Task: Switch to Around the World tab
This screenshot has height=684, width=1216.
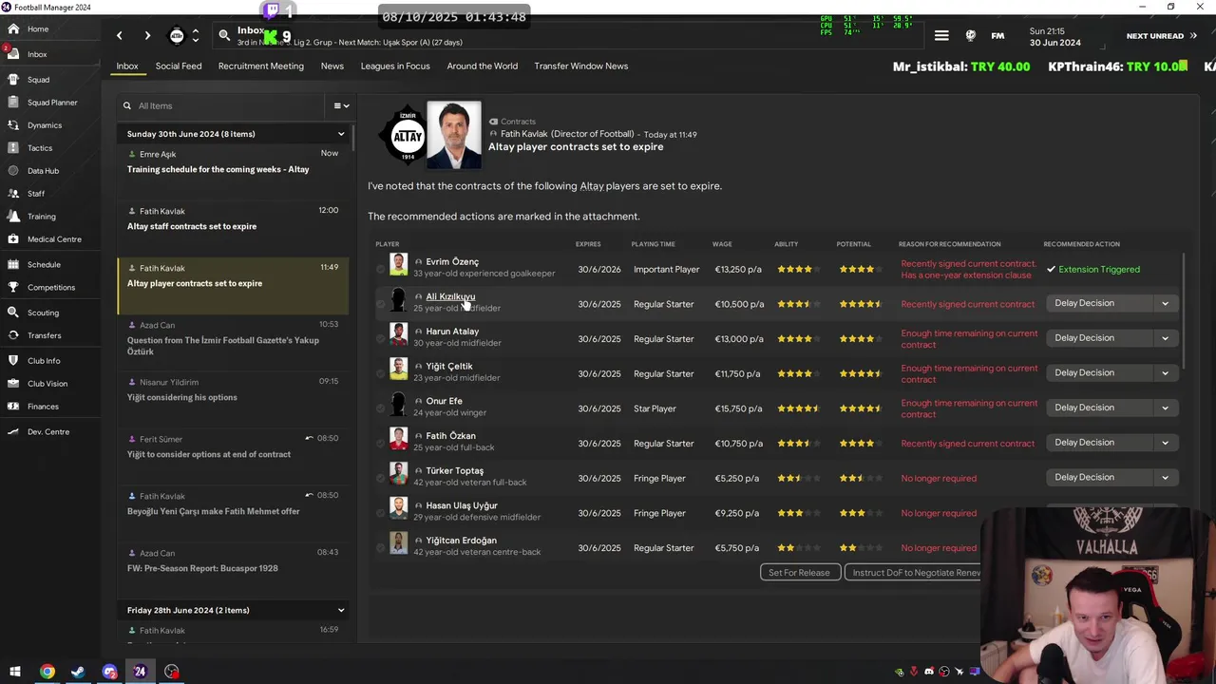Action: (x=482, y=66)
